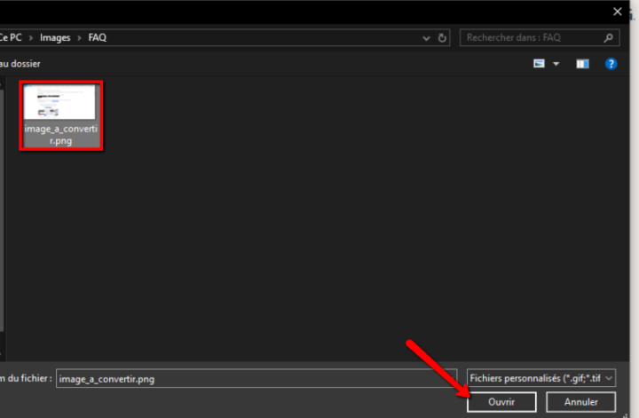639x418 pixels.
Task: Focus the Rechercher dans FAQ search box
Action: click(x=531, y=38)
